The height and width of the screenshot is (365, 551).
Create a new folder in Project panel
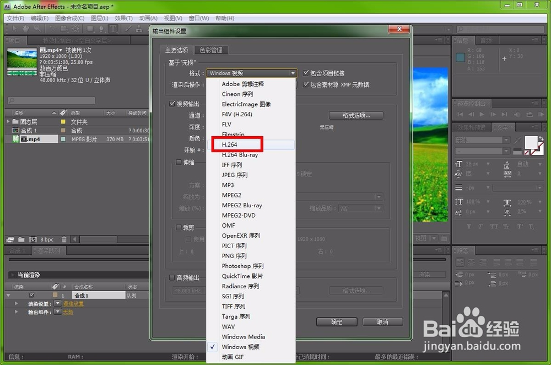(21, 239)
